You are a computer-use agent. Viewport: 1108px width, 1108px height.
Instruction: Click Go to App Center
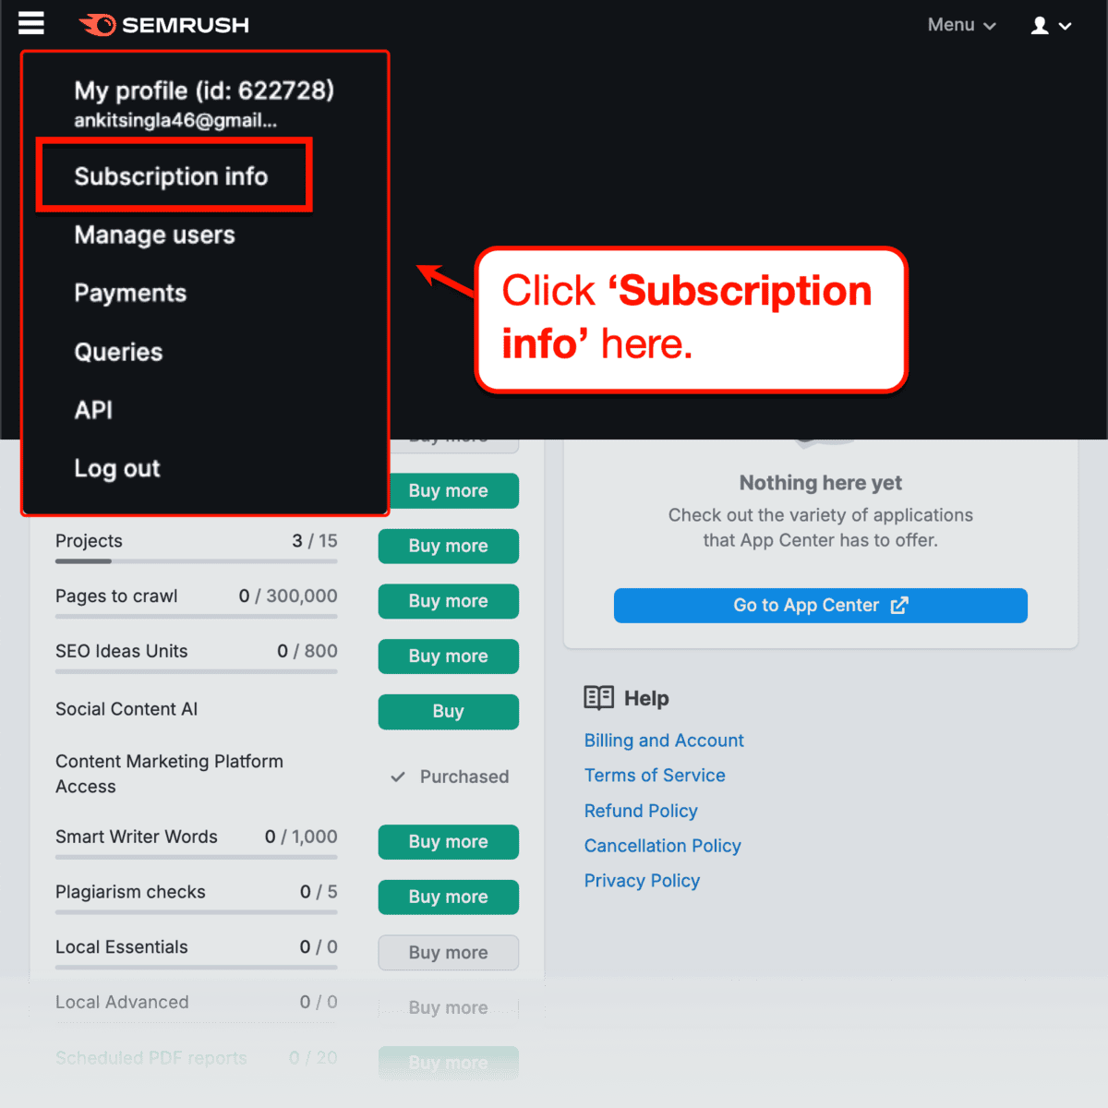820,606
